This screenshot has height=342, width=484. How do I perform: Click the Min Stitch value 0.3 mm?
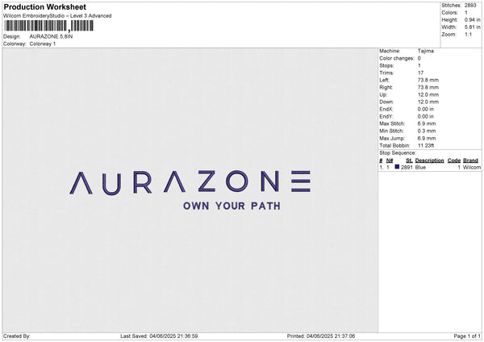click(427, 131)
